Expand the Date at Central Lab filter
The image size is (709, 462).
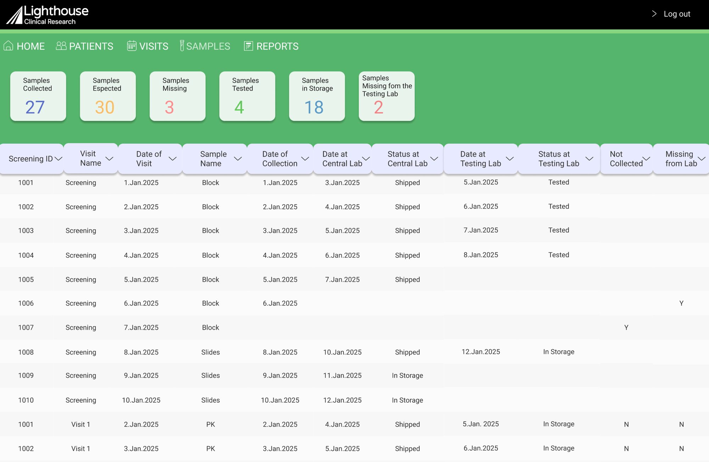click(366, 159)
